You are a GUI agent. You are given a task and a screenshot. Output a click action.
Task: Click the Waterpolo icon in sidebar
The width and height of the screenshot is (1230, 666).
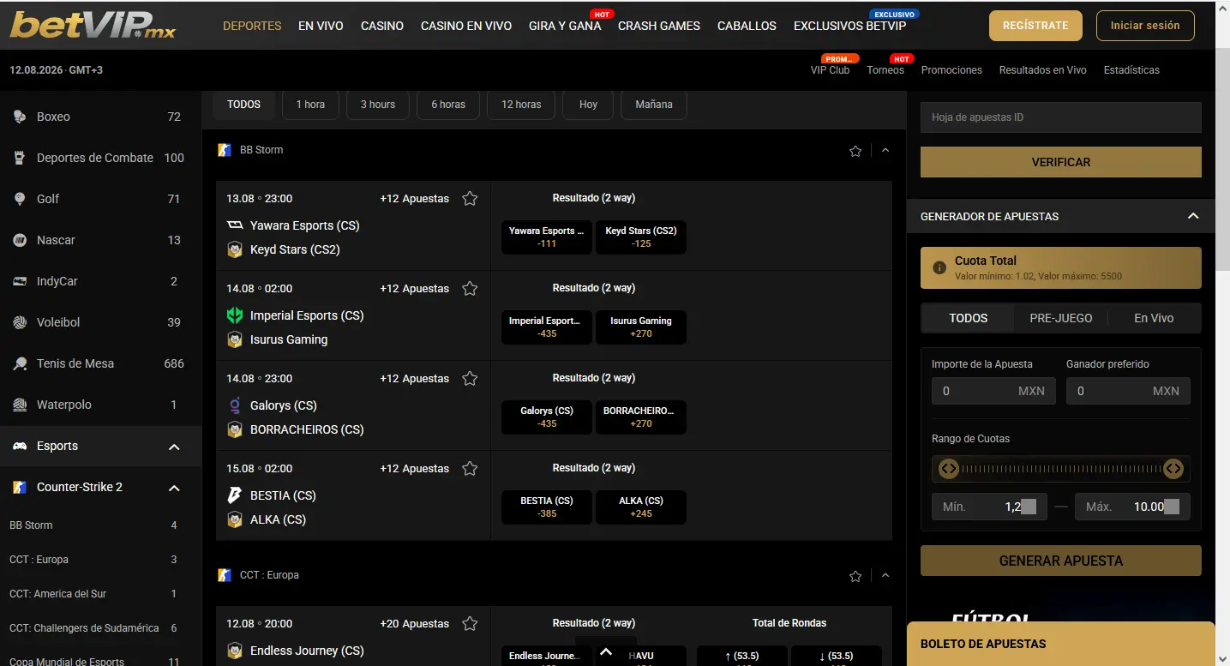[x=20, y=405]
